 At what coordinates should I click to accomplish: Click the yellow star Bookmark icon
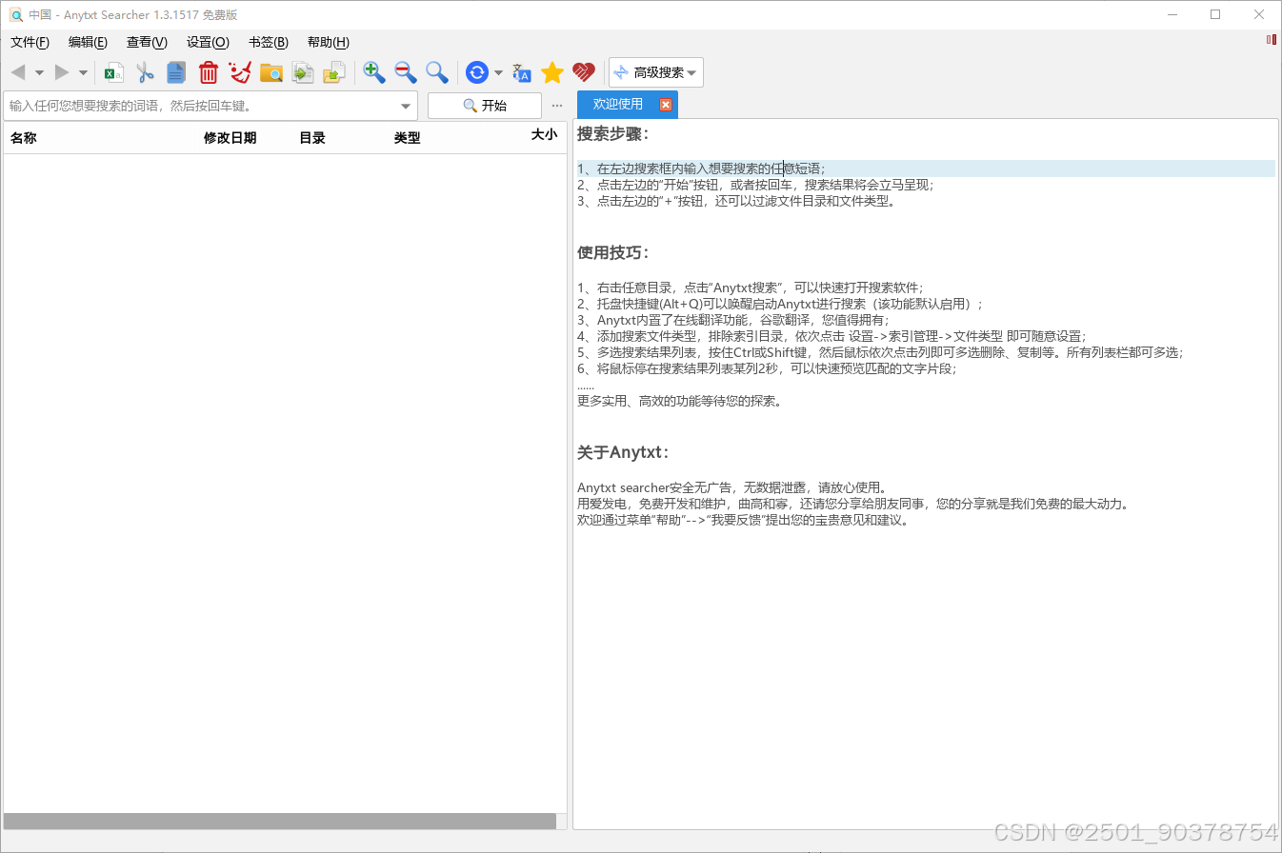point(552,72)
